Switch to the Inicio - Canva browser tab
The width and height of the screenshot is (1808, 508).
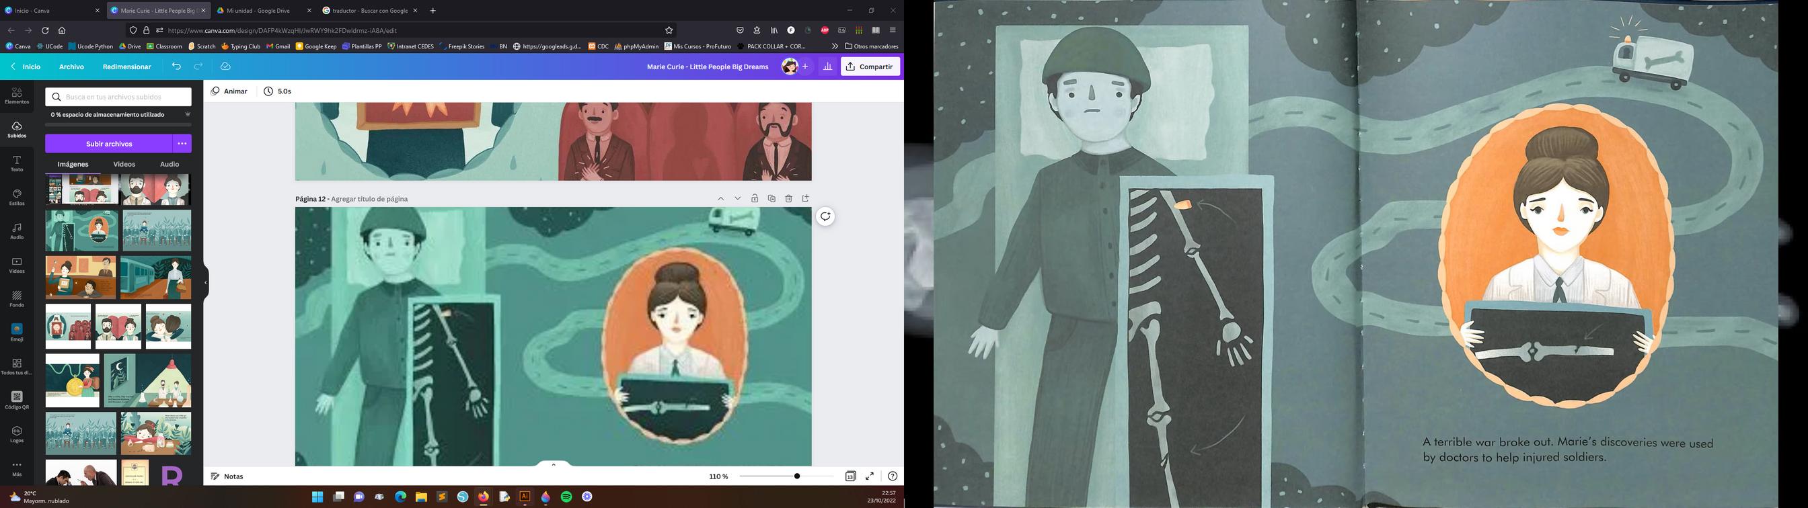pos(52,11)
